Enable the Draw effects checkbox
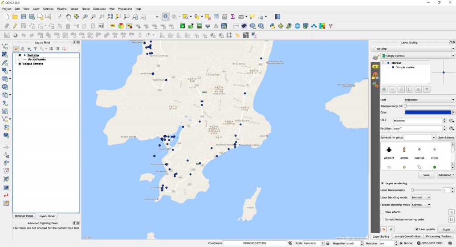The height and width of the screenshot is (247, 456). 382,212
